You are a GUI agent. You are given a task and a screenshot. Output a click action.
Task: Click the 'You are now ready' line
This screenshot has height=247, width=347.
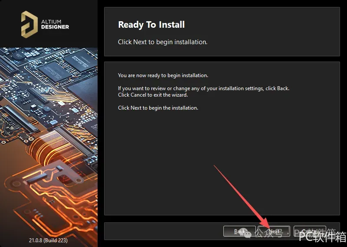coord(163,75)
